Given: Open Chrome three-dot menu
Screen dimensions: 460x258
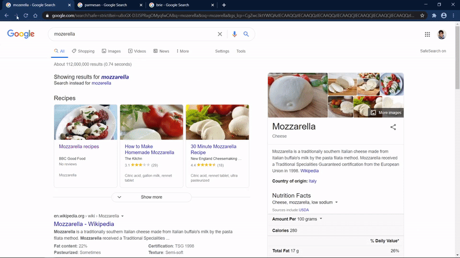Looking at the screenshot, I should [453, 15].
